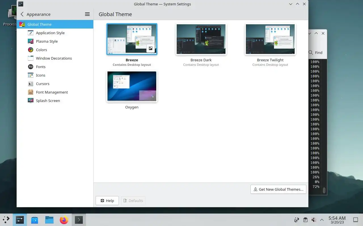This screenshot has height=226, width=363.
Task: Click the Breeze Dark label text
Action: coord(201,60)
